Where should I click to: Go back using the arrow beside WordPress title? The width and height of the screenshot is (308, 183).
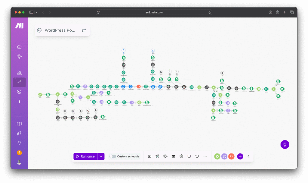(x=39, y=30)
